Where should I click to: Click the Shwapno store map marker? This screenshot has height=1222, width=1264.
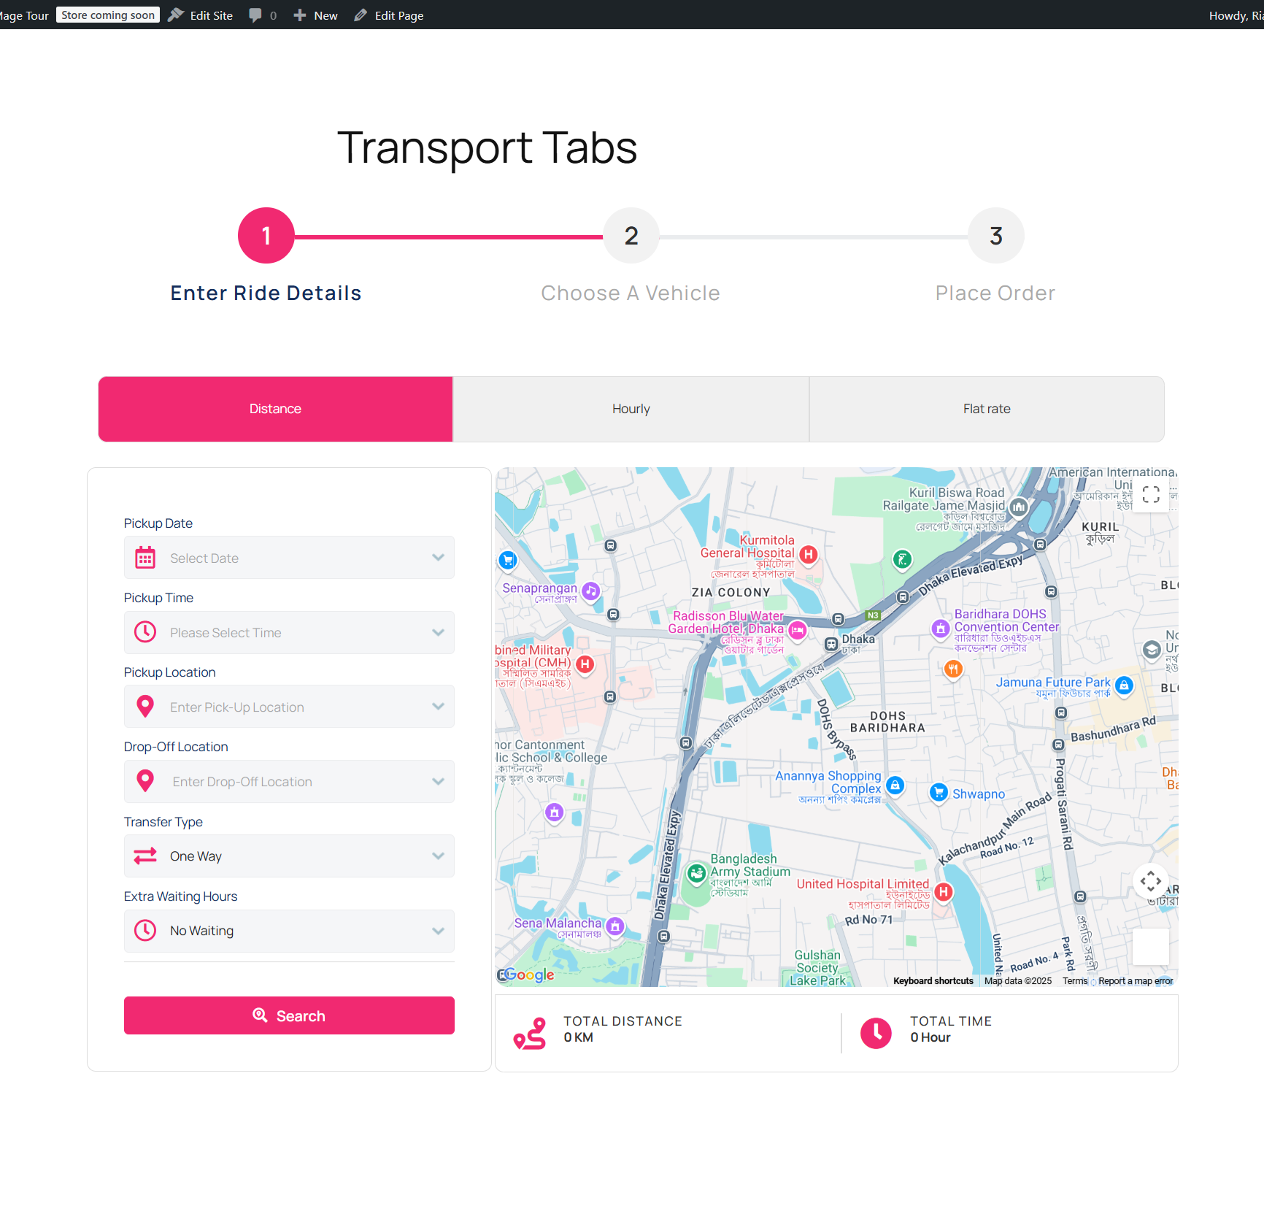[939, 793]
